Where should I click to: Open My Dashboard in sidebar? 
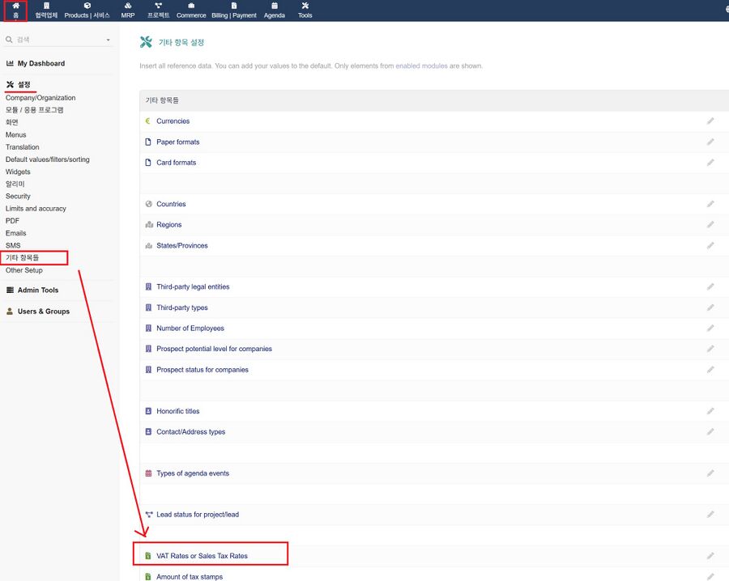[x=40, y=63]
